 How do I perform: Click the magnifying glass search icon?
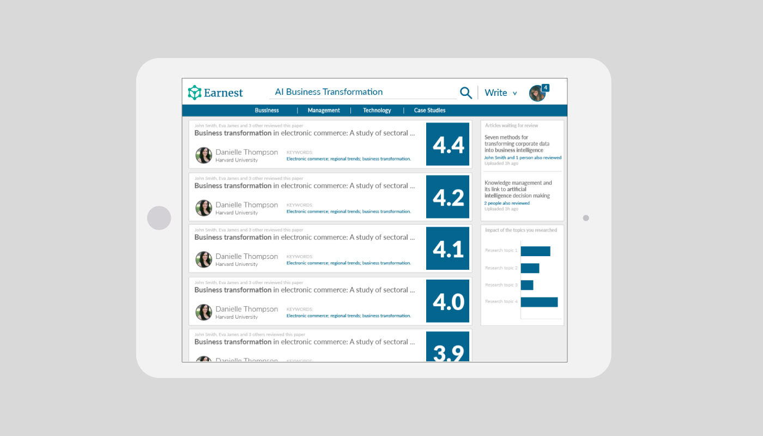[x=466, y=93]
